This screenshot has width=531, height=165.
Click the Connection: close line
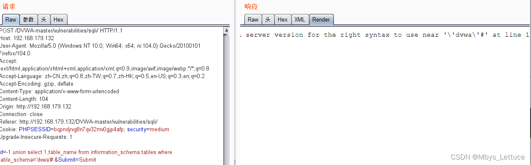tap(21, 114)
